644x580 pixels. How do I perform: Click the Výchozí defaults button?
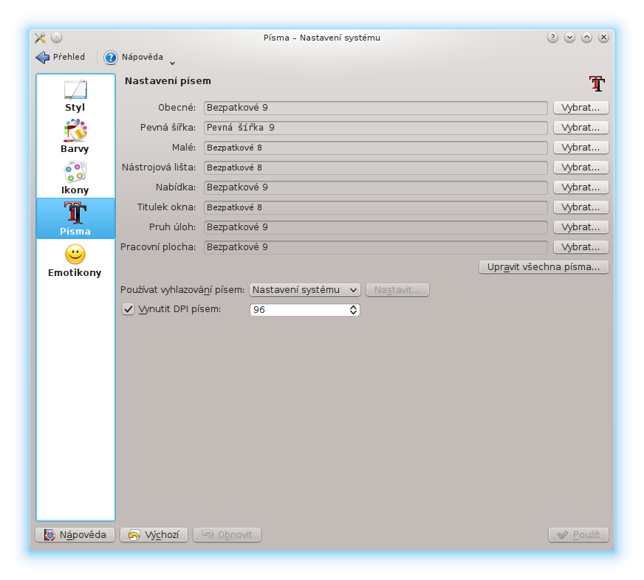pos(154,535)
